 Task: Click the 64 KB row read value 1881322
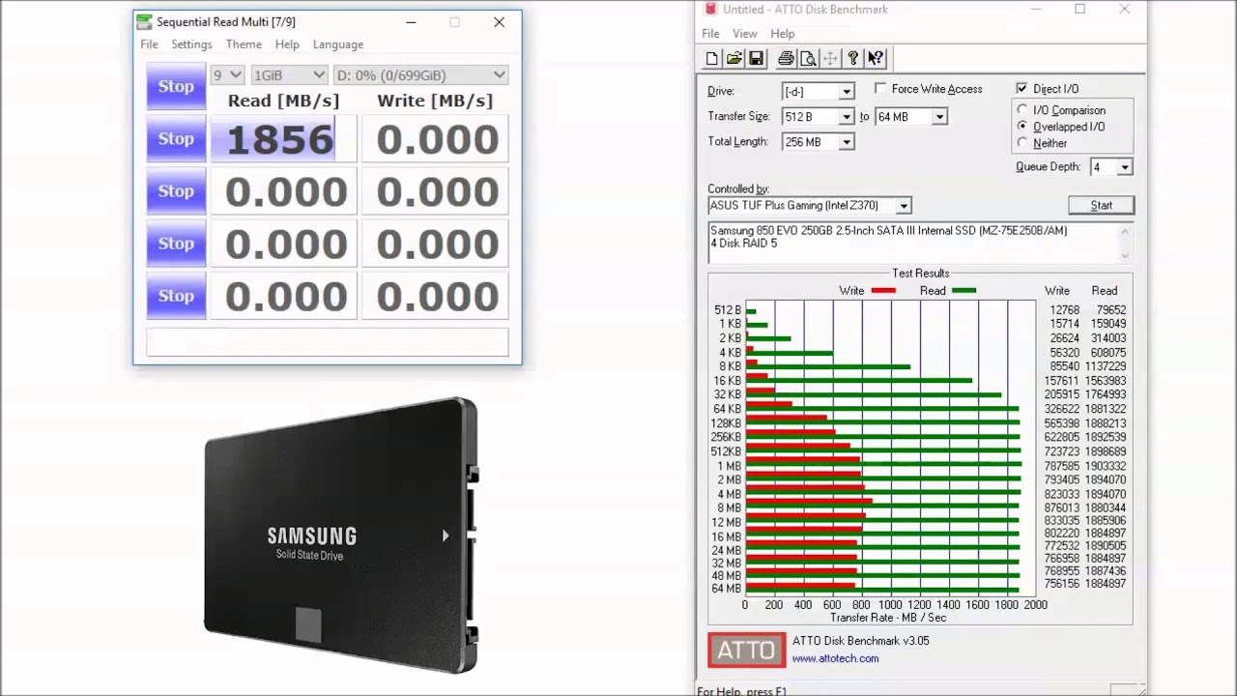(x=1106, y=409)
